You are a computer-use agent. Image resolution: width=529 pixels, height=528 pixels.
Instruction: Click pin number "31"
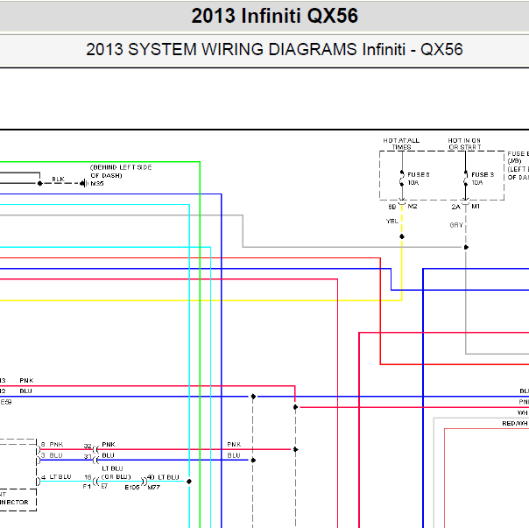pos(88,456)
